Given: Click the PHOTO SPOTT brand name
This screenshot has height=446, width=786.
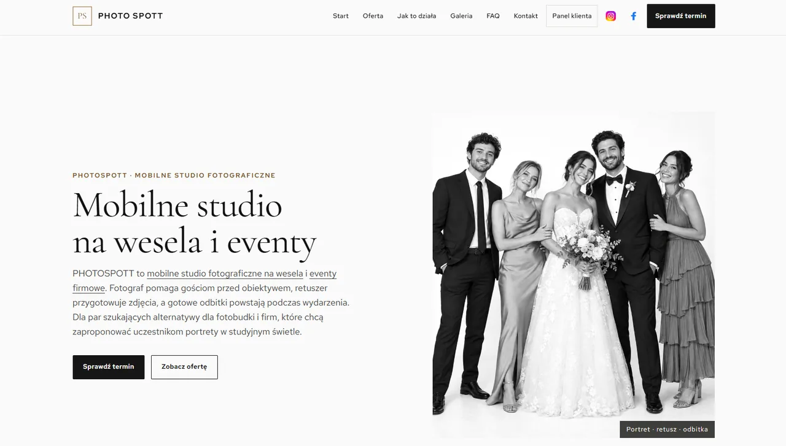Looking at the screenshot, I should [x=131, y=16].
